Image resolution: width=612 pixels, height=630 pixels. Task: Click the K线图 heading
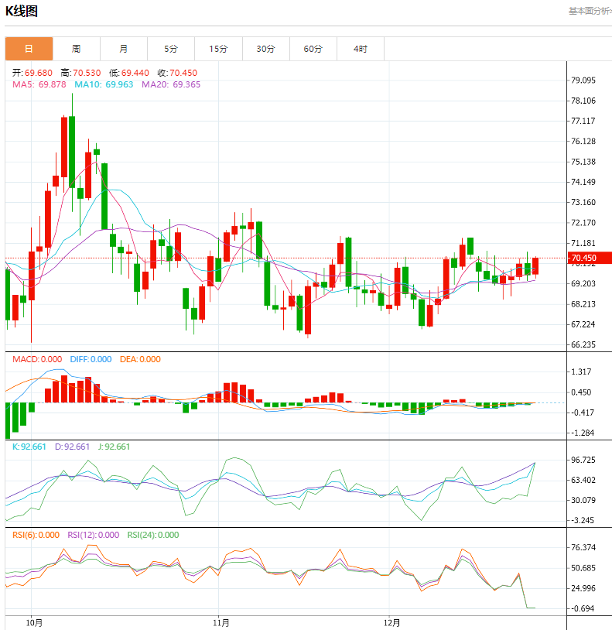click(22, 11)
